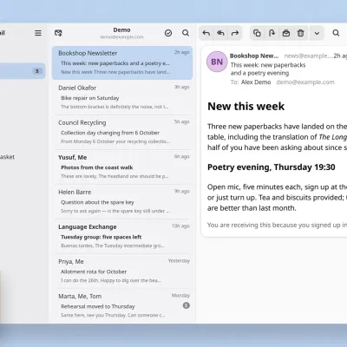Click the Demo account name header
The width and height of the screenshot is (347, 347).
pyautogui.click(x=121, y=29)
